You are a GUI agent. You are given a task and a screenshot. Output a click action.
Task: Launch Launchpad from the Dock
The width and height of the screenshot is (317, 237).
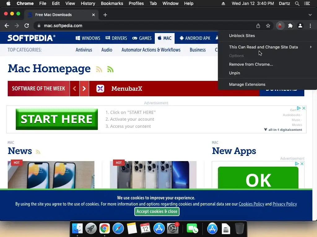91,229
